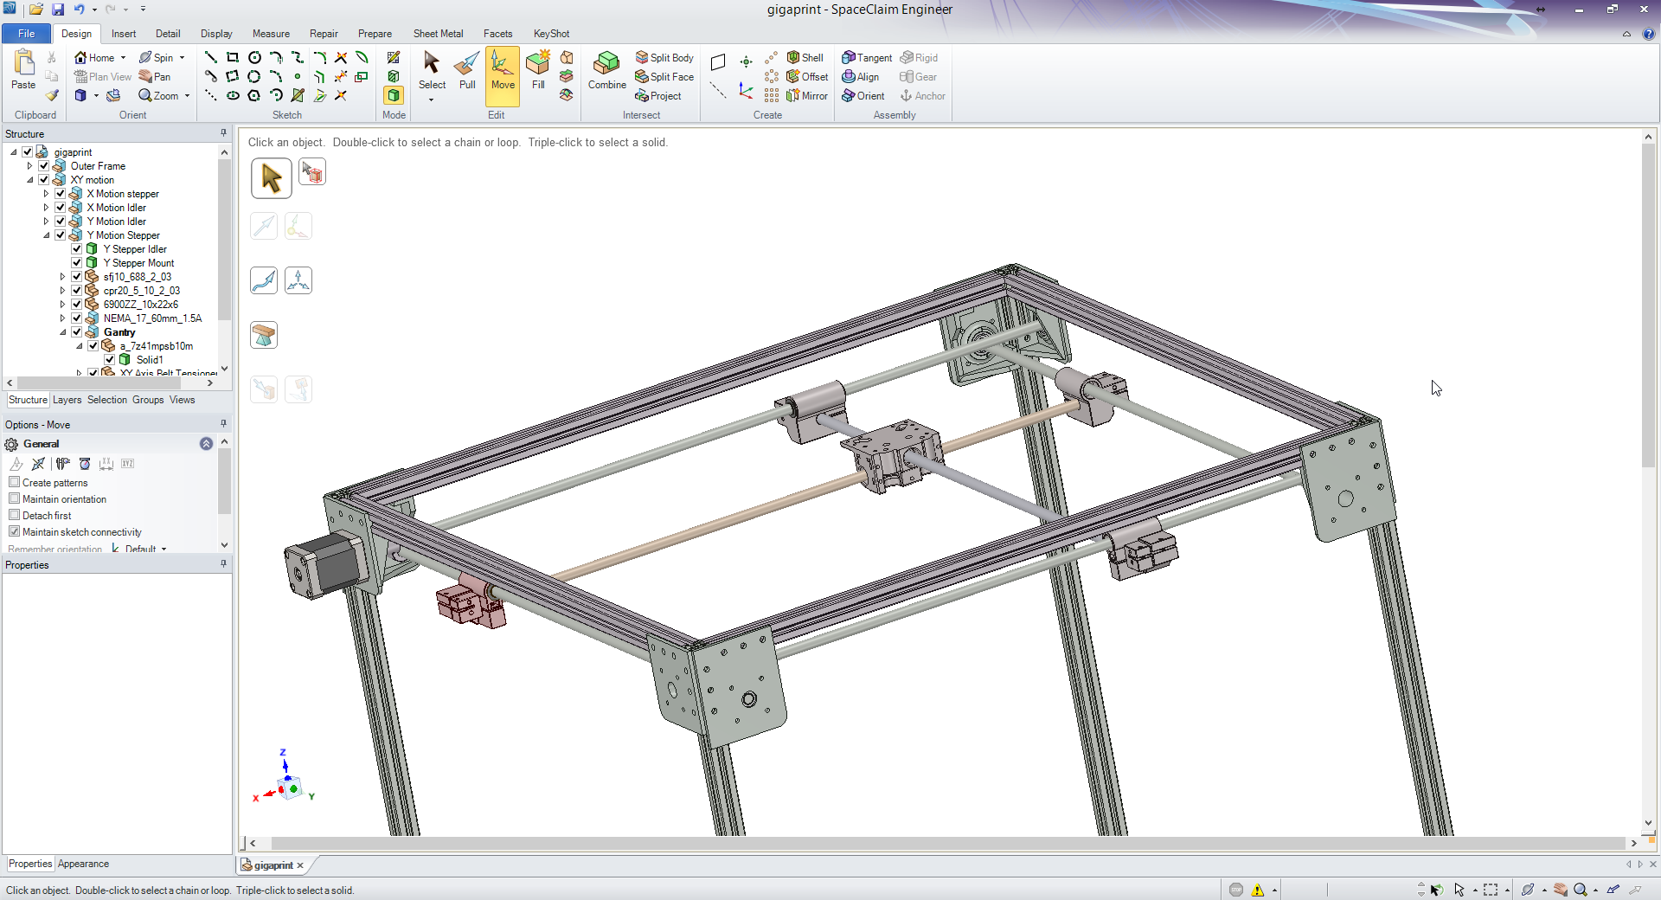Click the Split Body tool
Viewport: 1661px width, 900px height.
pyautogui.click(x=664, y=58)
